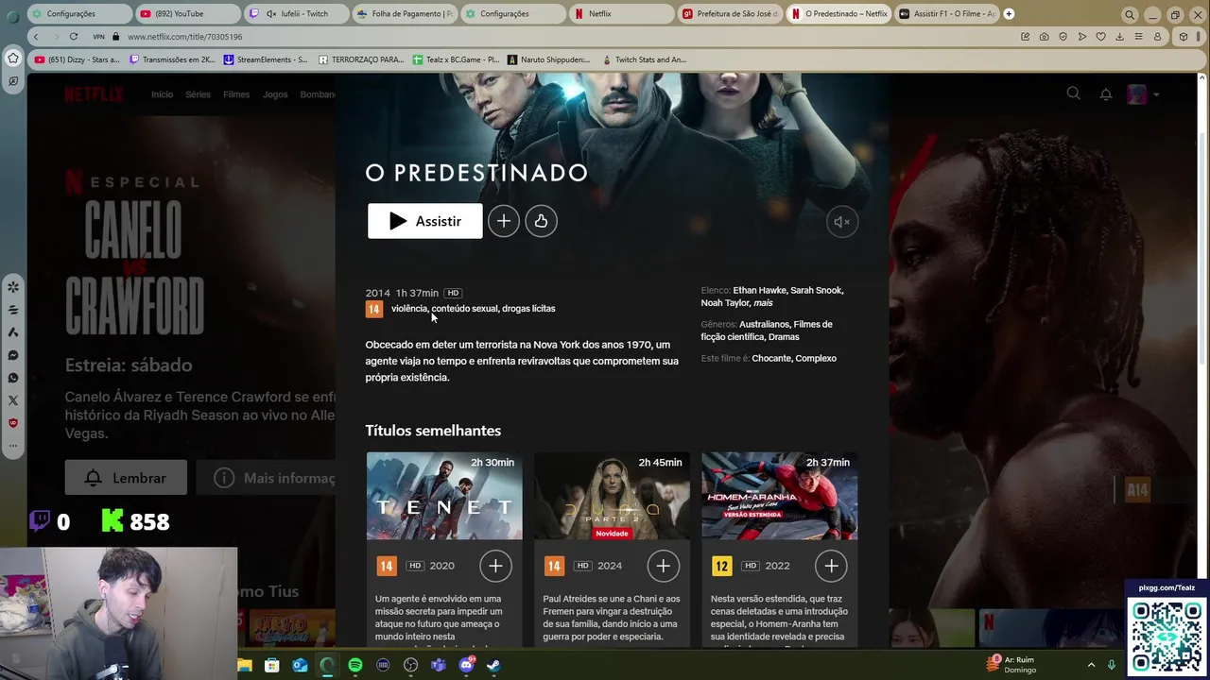Click the Lembrar reminder button

[x=126, y=478]
